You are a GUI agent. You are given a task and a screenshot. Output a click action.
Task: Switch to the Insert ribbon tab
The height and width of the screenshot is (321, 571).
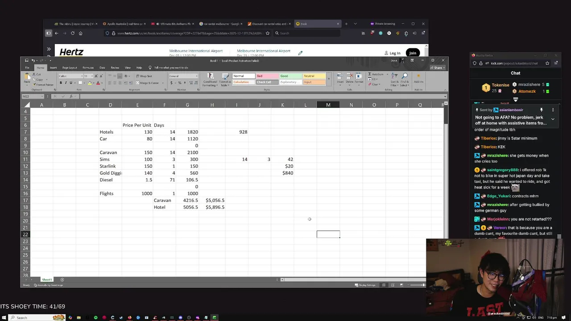point(53,68)
